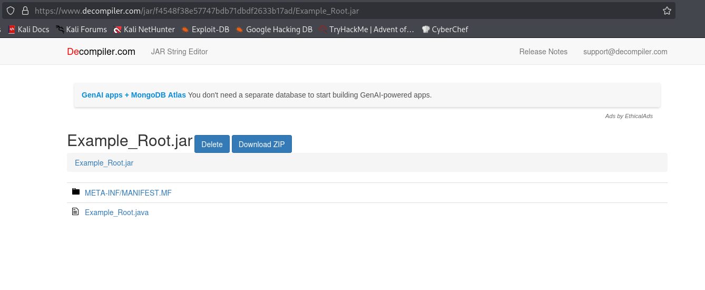Viewport: 705px width, 290px height.
Task: Open the META-INF/MANIFEST.MF folder entry
Action: coord(128,193)
